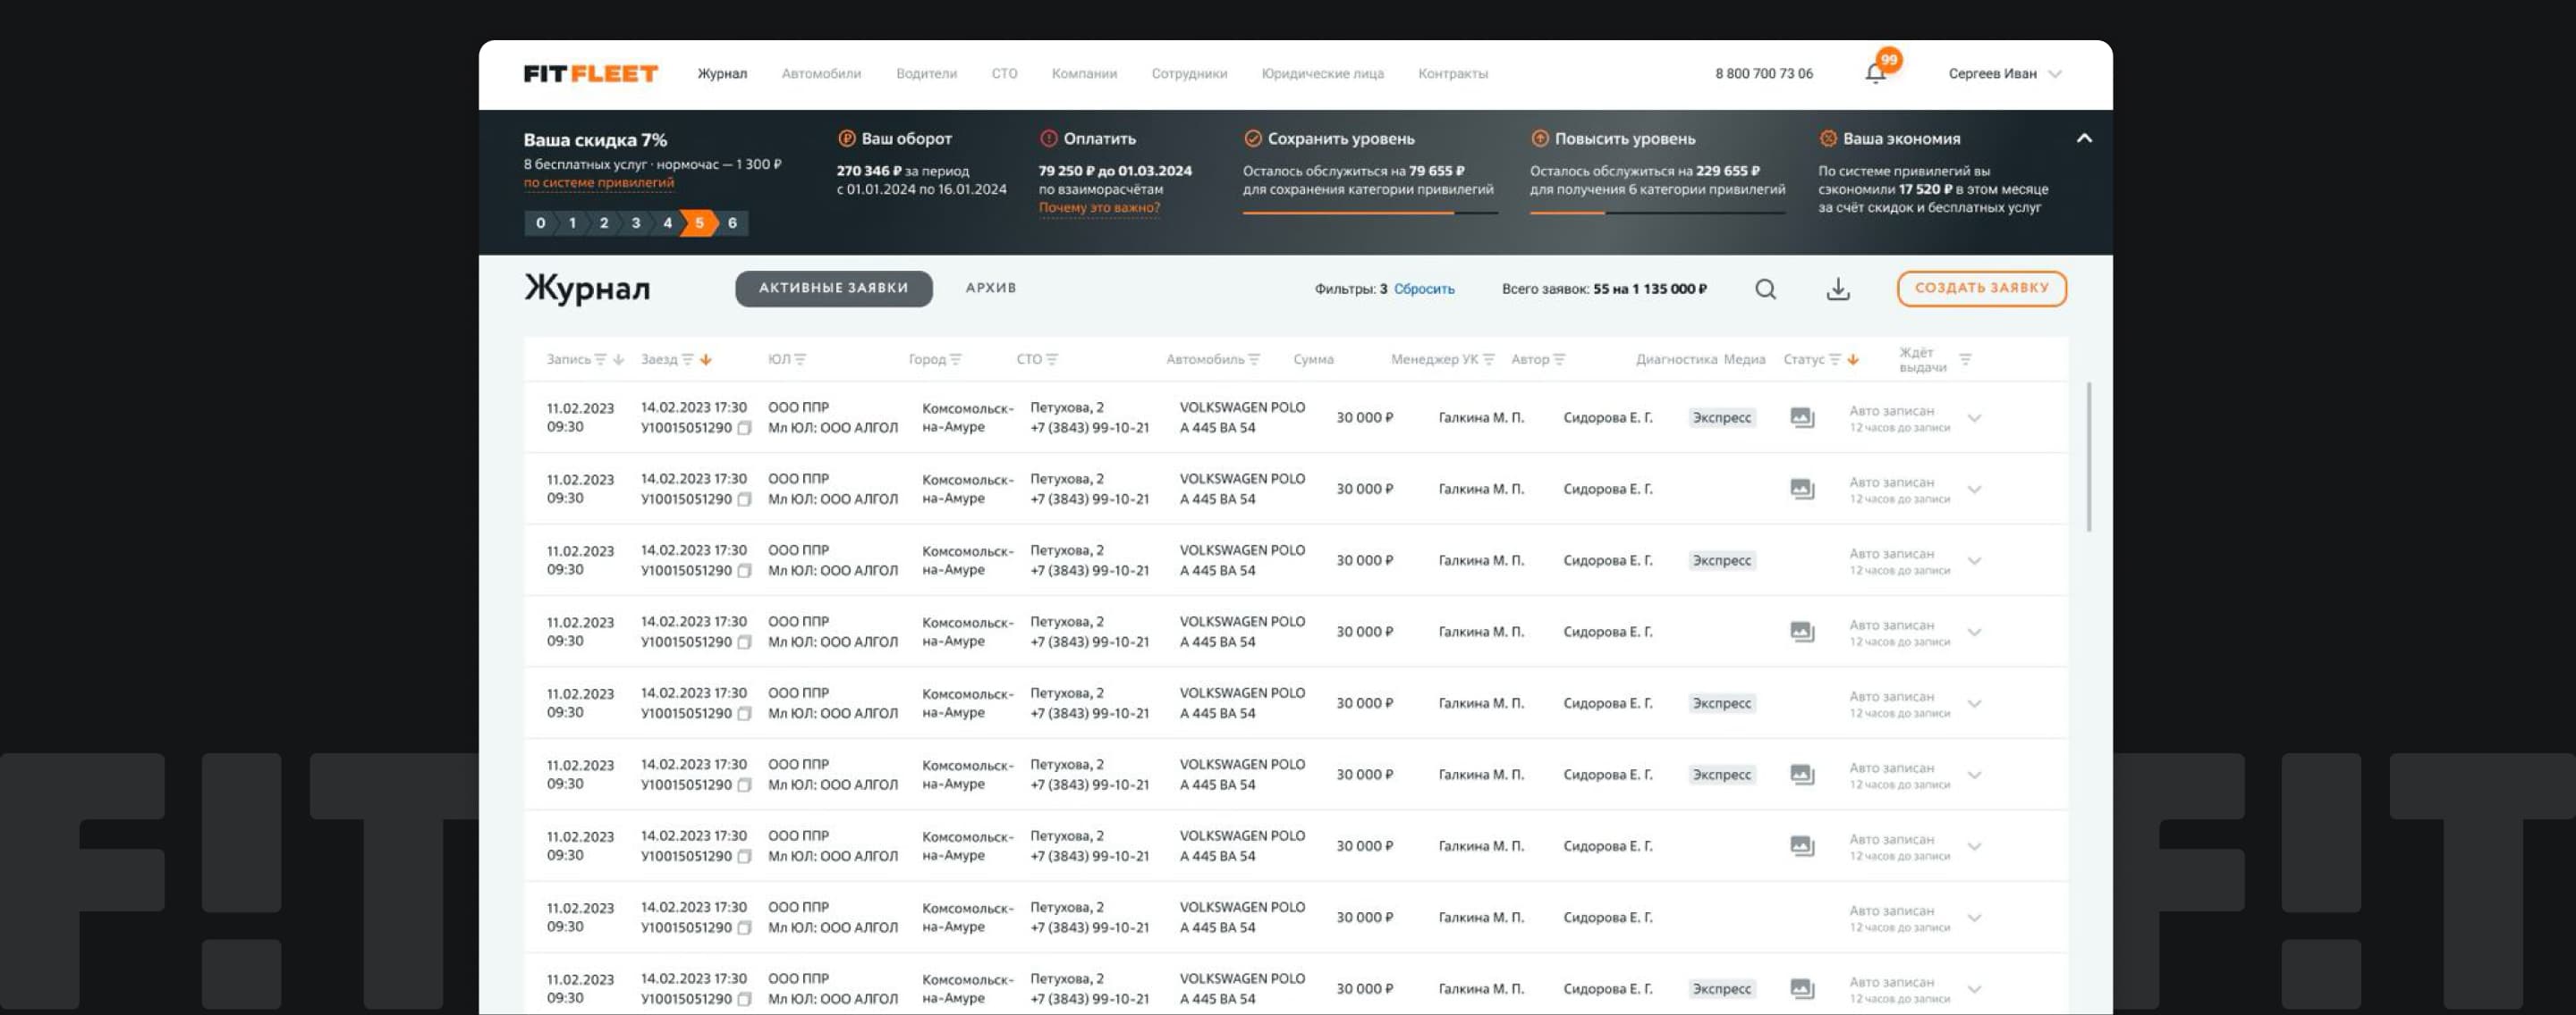Open the filter icon of the ЮЛ column
The width and height of the screenshot is (2576, 1015).
pos(799,360)
